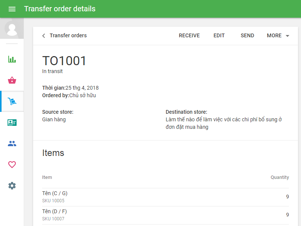The width and height of the screenshot is (301, 226).
Task: Click the profile avatar at the top left
Action: tap(12, 28)
